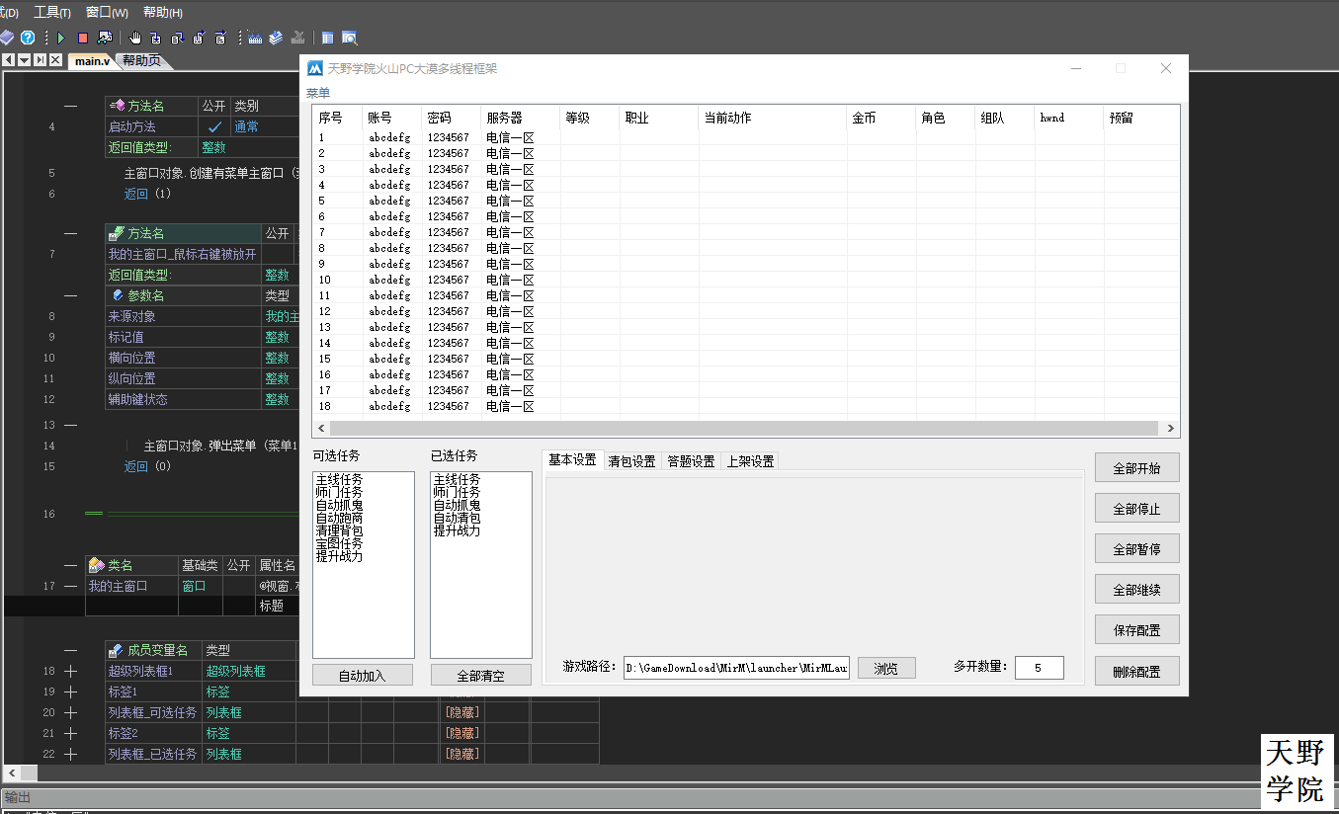
Task: Click the 全部暂停 button
Action: (1136, 549)
